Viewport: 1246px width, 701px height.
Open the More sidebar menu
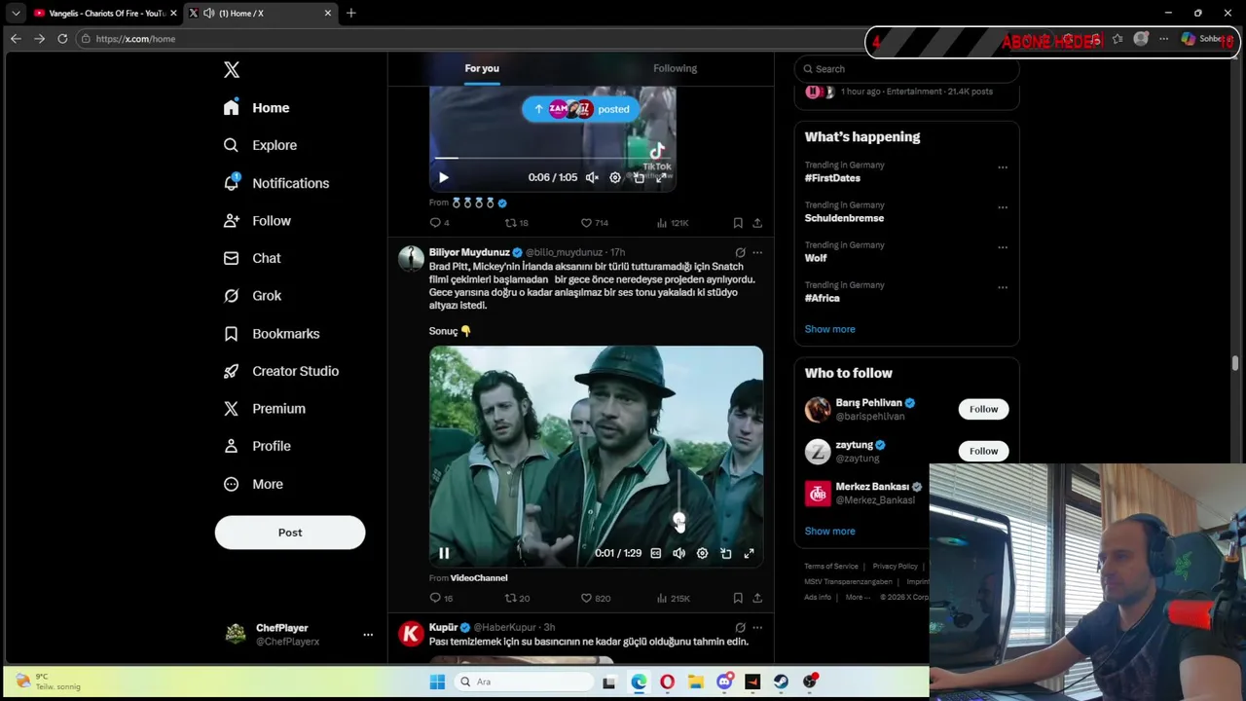point(253,484)
